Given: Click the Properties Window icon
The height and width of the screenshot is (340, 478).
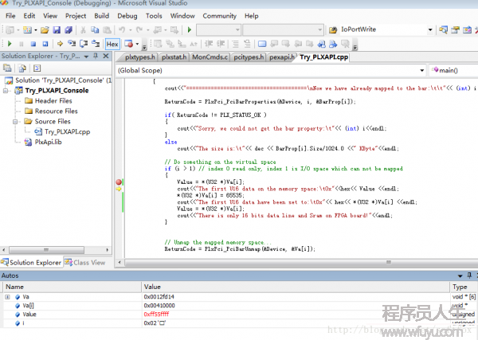Looking at the screenshot, I should [455, 29].
